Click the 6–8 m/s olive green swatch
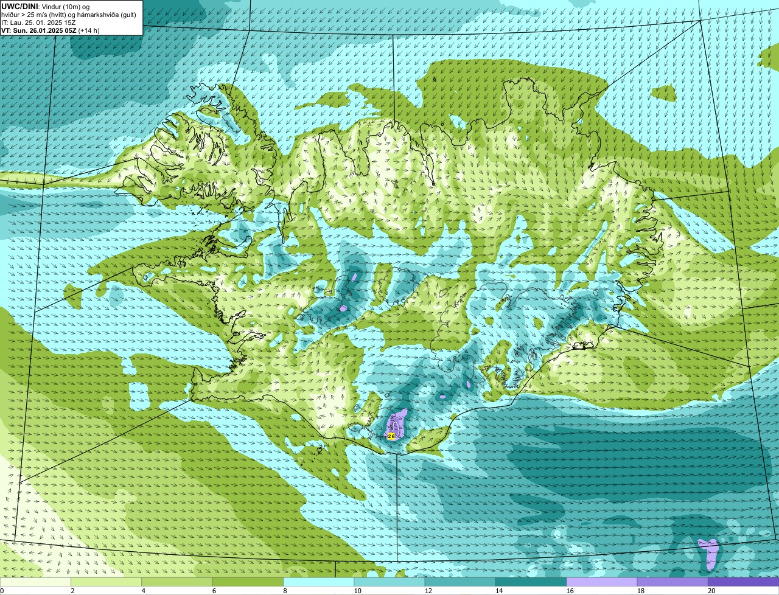 pyautogui.click(x=248, y=582)
